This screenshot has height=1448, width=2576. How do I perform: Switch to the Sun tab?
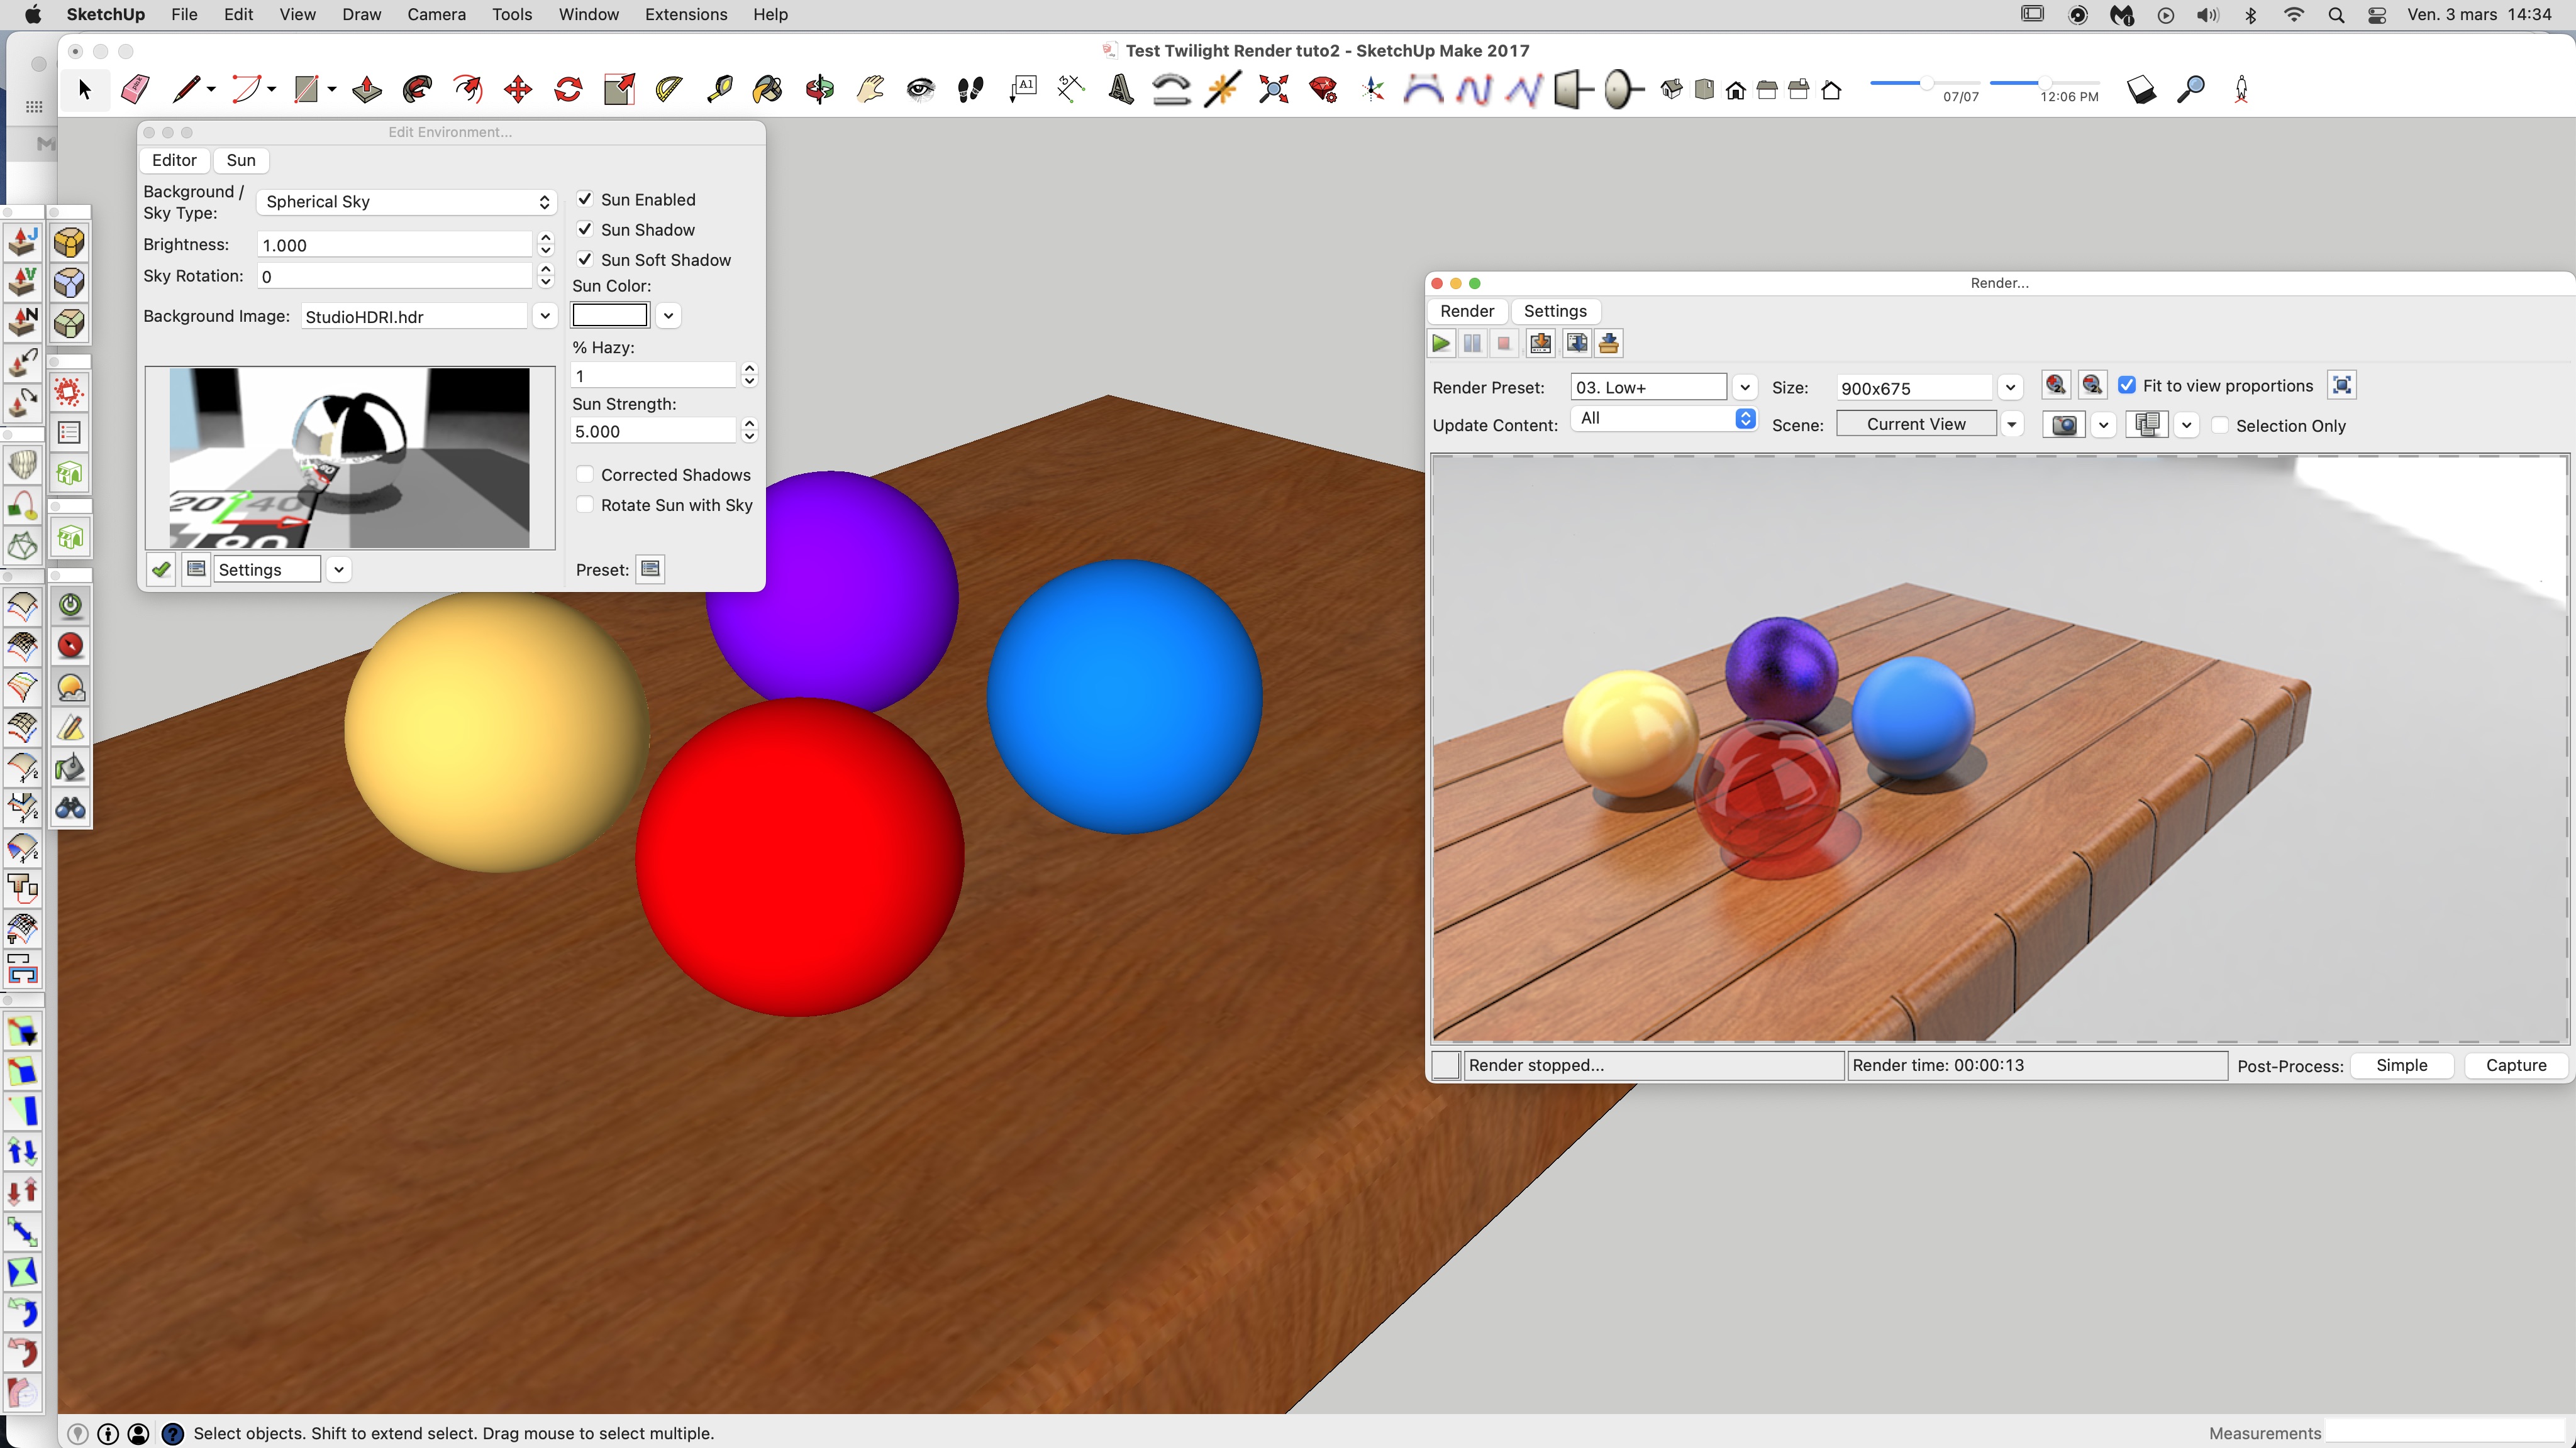pyautogui.click(x=241, y=160)
